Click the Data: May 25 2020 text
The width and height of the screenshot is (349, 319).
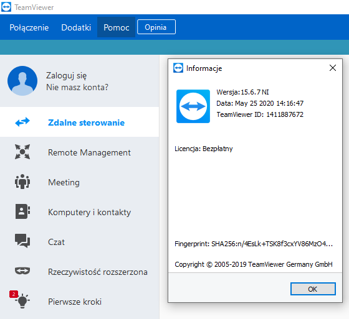[260, 103]
